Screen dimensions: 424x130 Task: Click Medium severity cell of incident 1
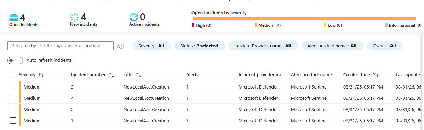point(32,121)
